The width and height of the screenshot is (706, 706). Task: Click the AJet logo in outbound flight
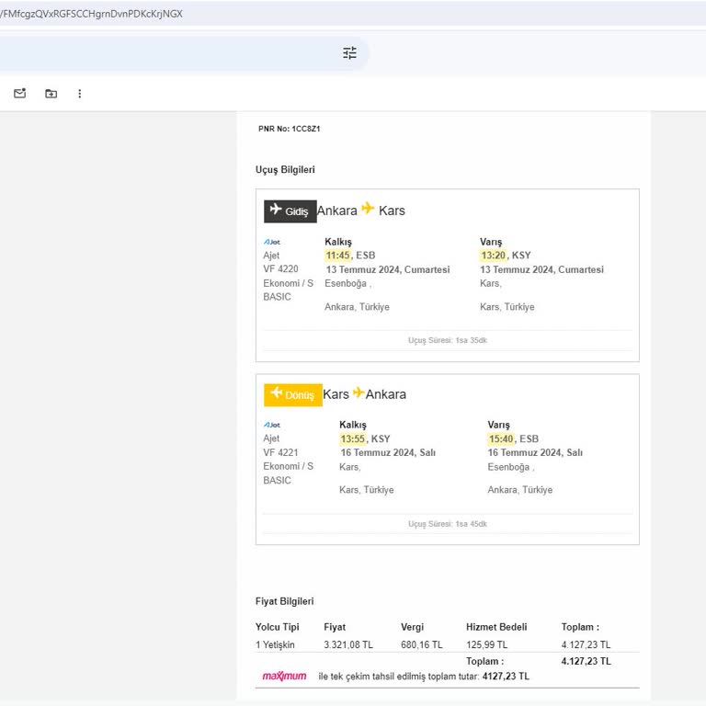[x=272, y=242]
